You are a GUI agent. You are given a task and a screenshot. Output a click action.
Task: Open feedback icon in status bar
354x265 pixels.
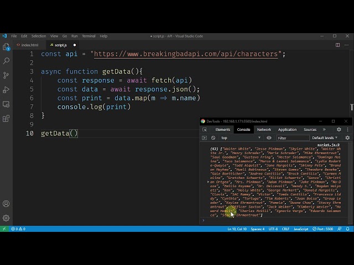click(x=339, y=229)
